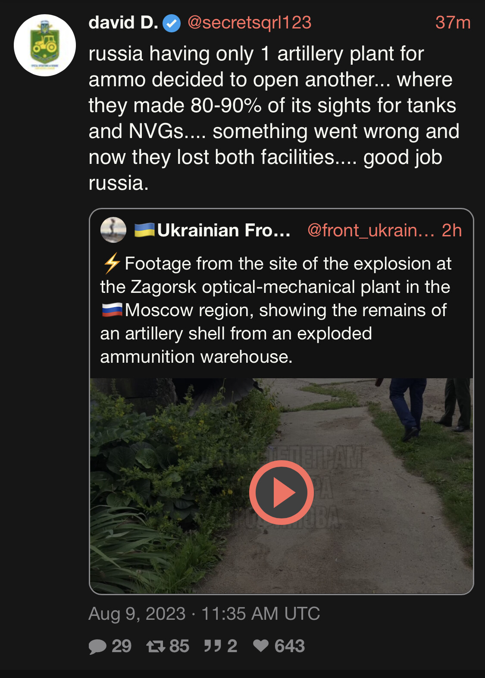Click the reply speech bubble icon
Image resolution: width=485 pixels, height=678 pixels.
coord(97,646)
